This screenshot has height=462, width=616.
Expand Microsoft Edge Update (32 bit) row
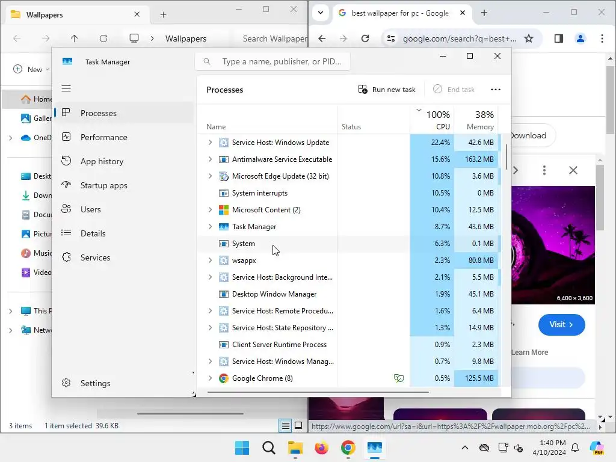coord(210,176)
